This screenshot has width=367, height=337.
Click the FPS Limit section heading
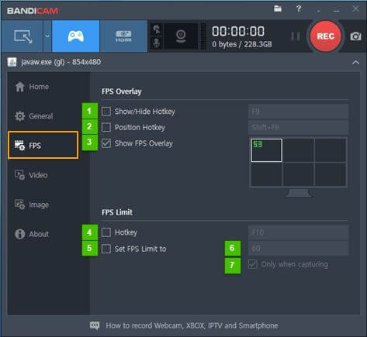click(117, 212)
